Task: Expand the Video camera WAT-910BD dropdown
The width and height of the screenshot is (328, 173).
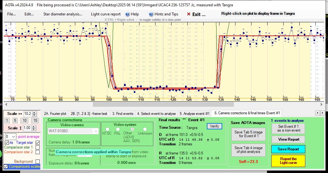Action: 96,131
